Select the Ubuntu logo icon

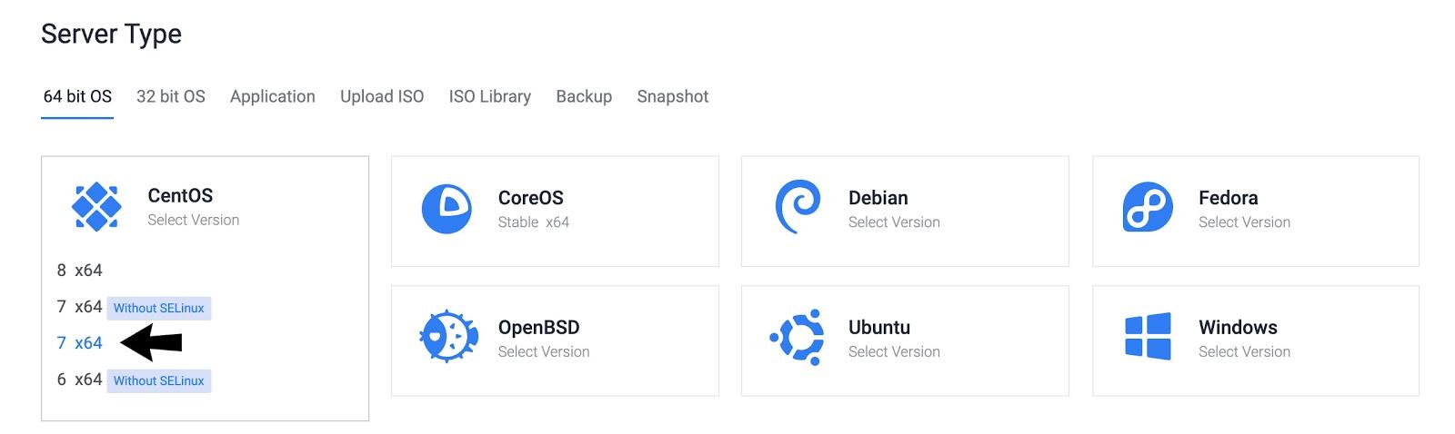(798, 338)
